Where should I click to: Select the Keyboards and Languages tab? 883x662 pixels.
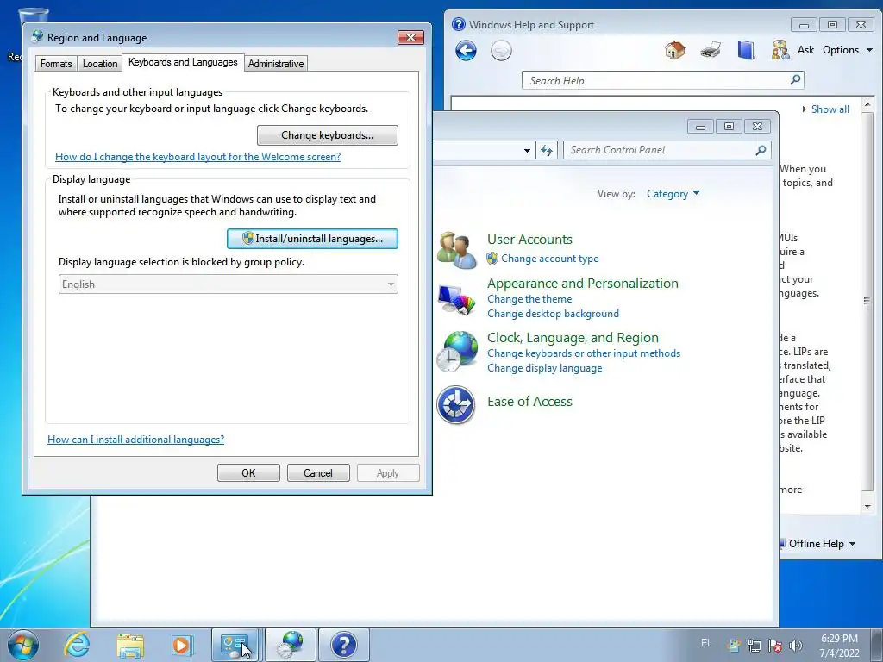(183, 62)
